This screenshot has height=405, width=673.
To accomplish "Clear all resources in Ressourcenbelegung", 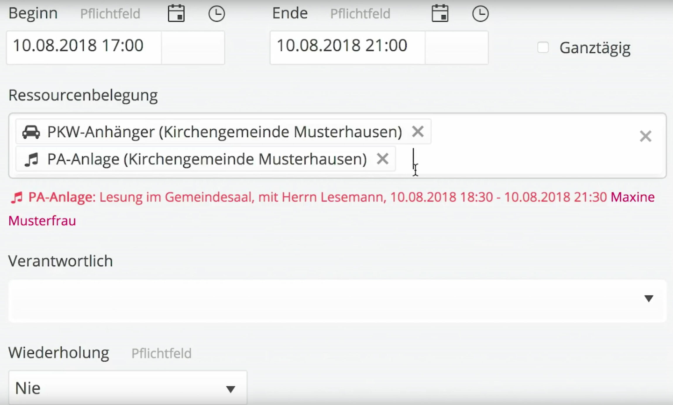I will pyautogui.click(x=645, y=136).
